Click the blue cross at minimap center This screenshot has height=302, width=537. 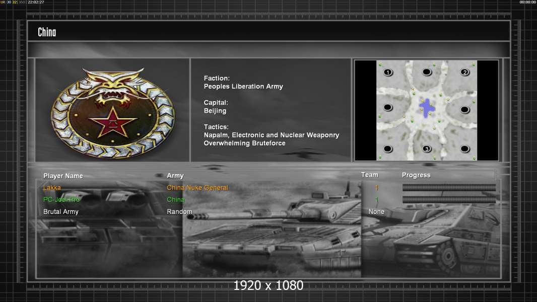[427, 108]
